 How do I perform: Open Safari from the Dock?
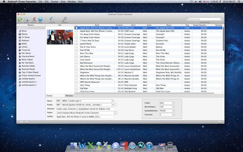point(132,146)
